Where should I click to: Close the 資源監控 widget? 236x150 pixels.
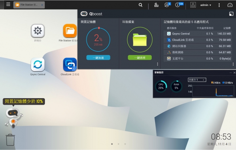pyautogui.click(x=234, y=73)
